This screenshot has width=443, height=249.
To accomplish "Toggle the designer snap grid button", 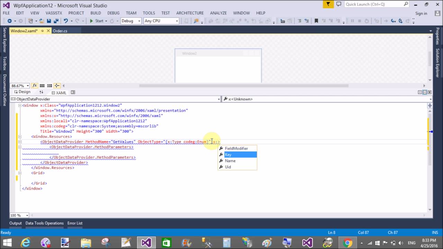I will click(x=42, y=85).
